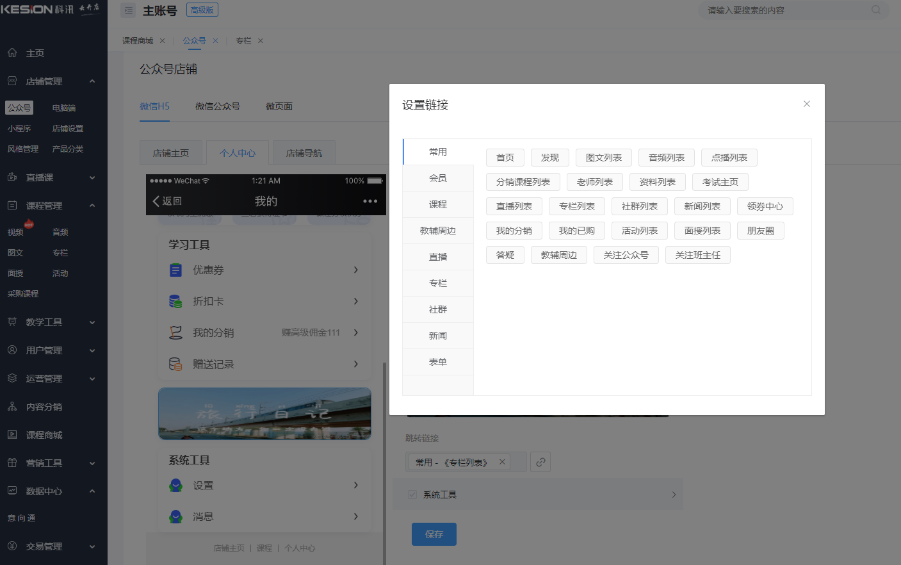Click the magnifier icon in the search box
The height and width of the screenshot is (565, 901).
click(876, 10)
